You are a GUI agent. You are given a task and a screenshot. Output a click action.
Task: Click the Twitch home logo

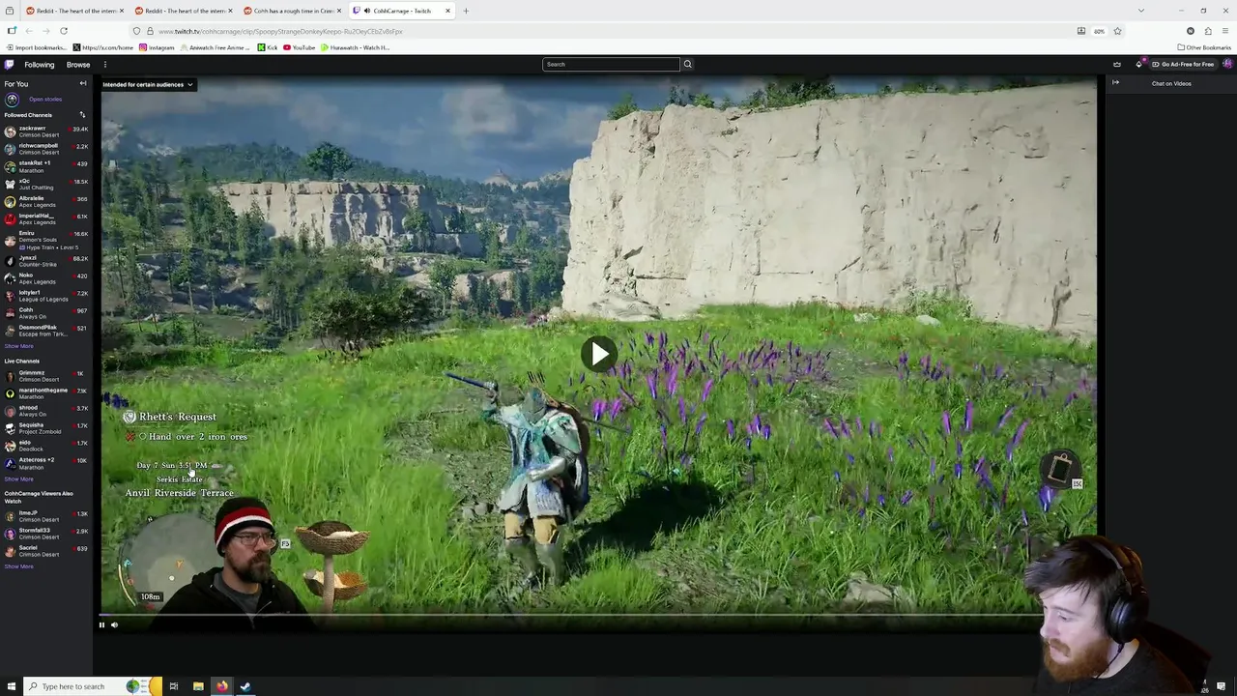click(x=9, y=65)
